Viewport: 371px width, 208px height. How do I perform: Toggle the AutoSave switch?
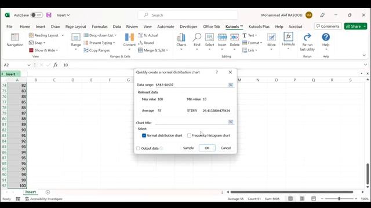pos(37,15)
